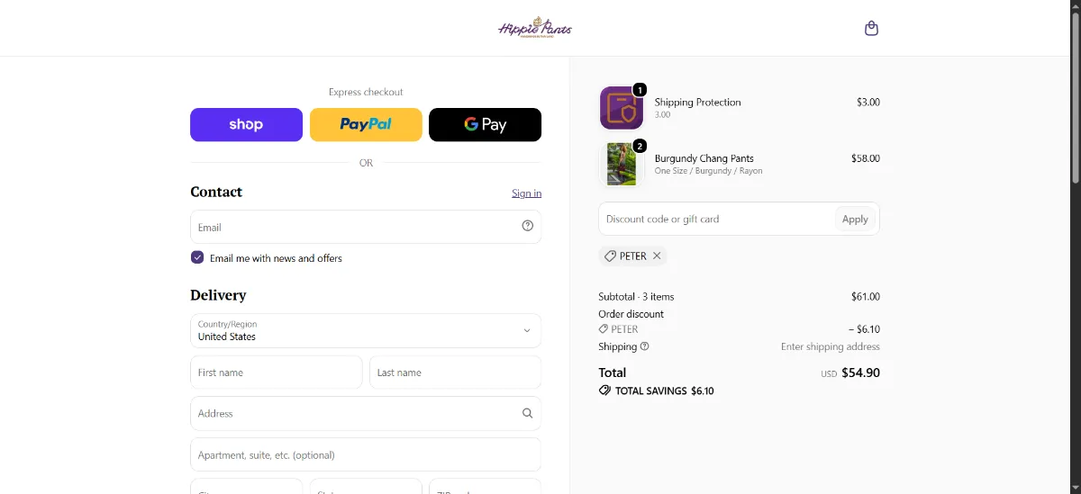1081x494 pixels.
Task: Focus the Address input field
Action: pyautogui.click(x=366, y=414)
